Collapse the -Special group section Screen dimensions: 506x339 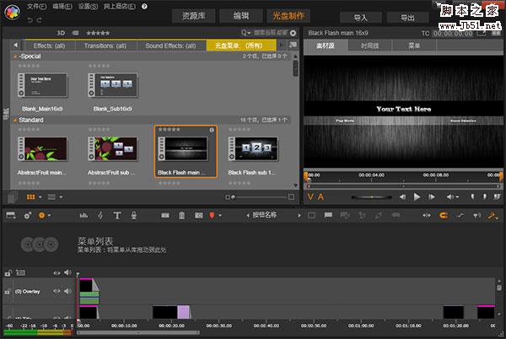pos(14,56)
